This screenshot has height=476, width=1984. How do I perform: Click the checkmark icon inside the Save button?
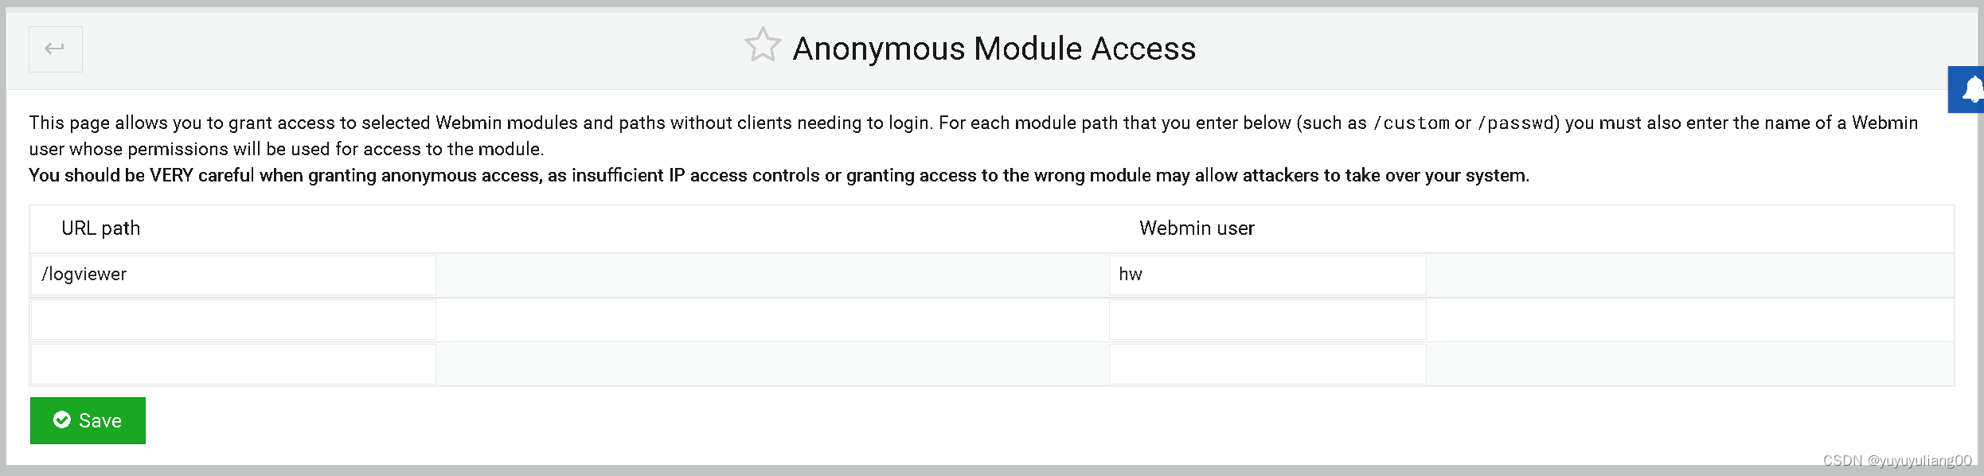point(63,419)
